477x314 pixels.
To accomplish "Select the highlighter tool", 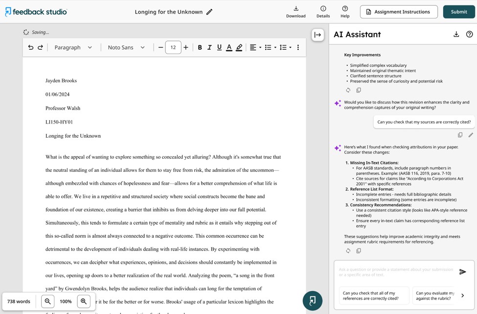I will click(x=239, y=47).
